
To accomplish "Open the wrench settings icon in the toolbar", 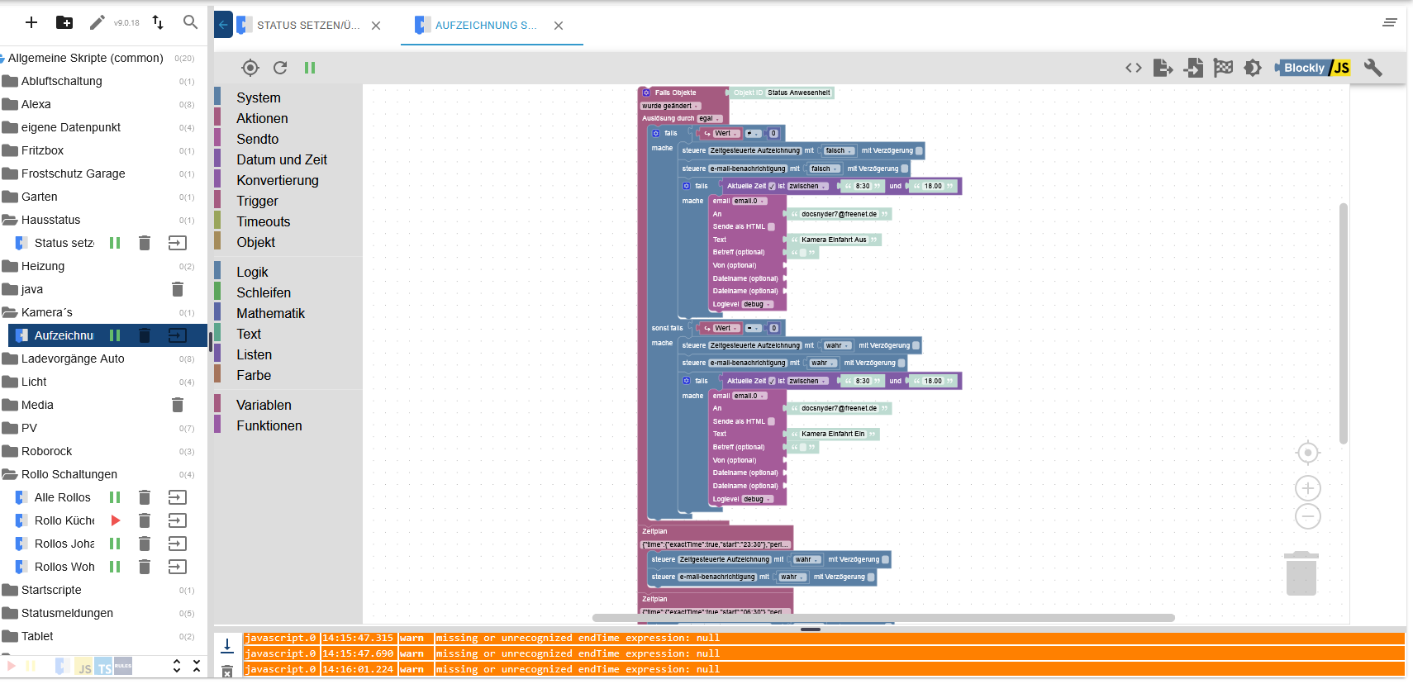I will pyautogui.click(x=1373, y=68).
